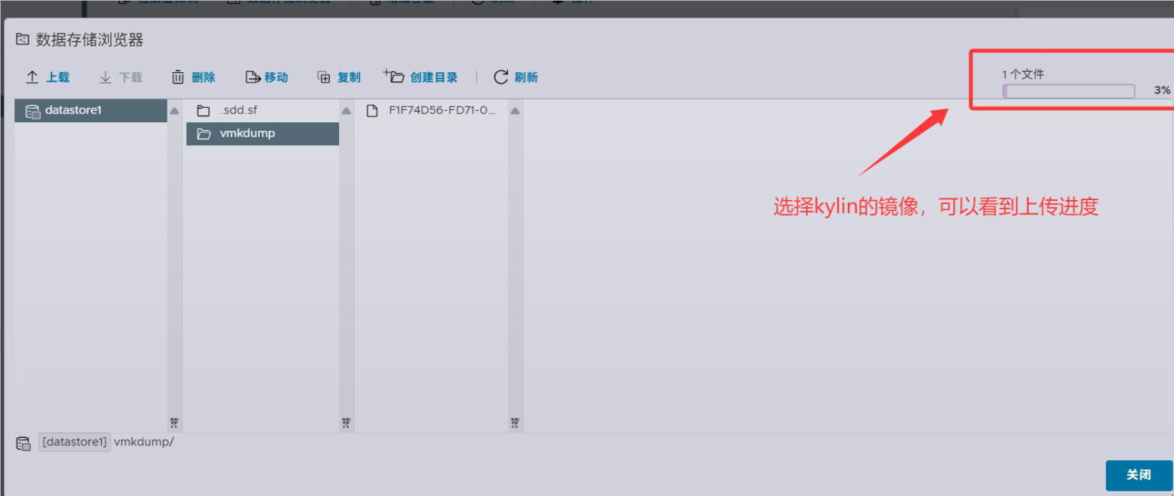Select the Move (移动) icon
This screenshot has width=1174, height=496.
pyautogui.click(x=253, y=77)
